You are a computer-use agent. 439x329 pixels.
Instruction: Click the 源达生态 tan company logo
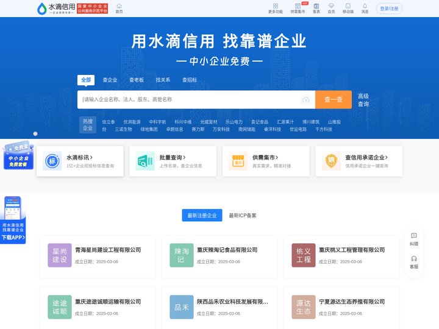[x=304, y=307]
